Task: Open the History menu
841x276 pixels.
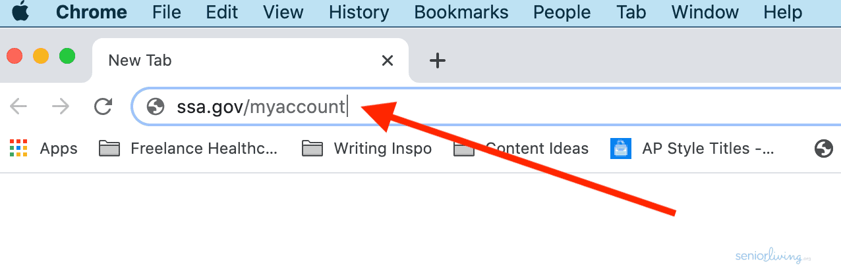Action: pyautogui.click(x=359, y=12)
